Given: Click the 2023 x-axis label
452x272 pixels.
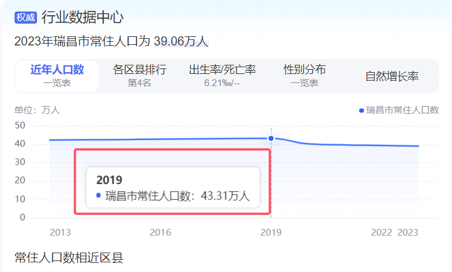Looking at the screenshot, I should (x=408, y=233).
